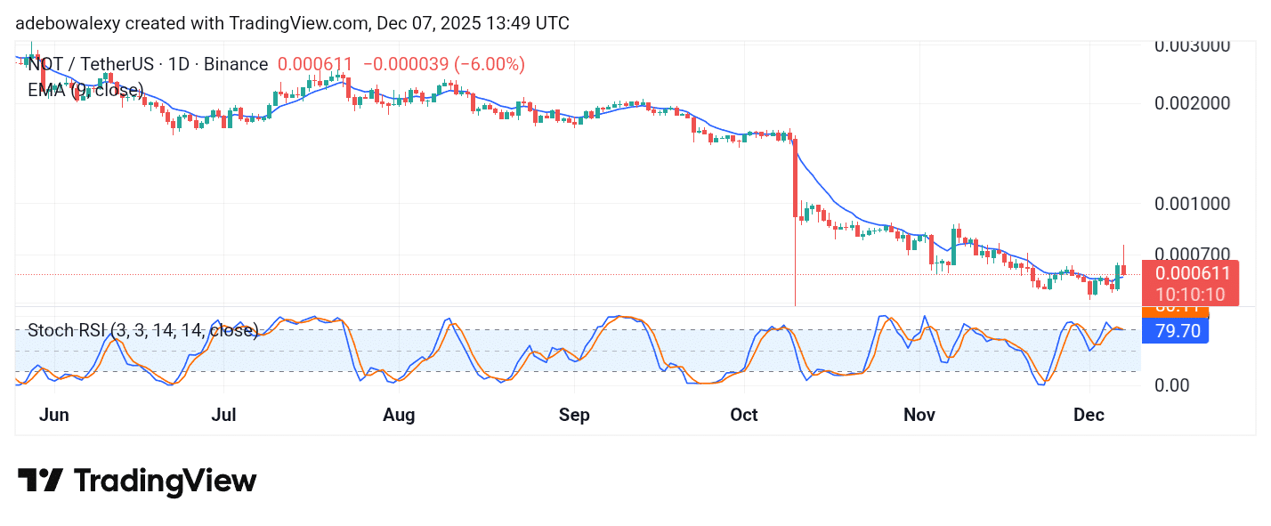
Task: Click the Sep label on time axis
Action: 574,415
